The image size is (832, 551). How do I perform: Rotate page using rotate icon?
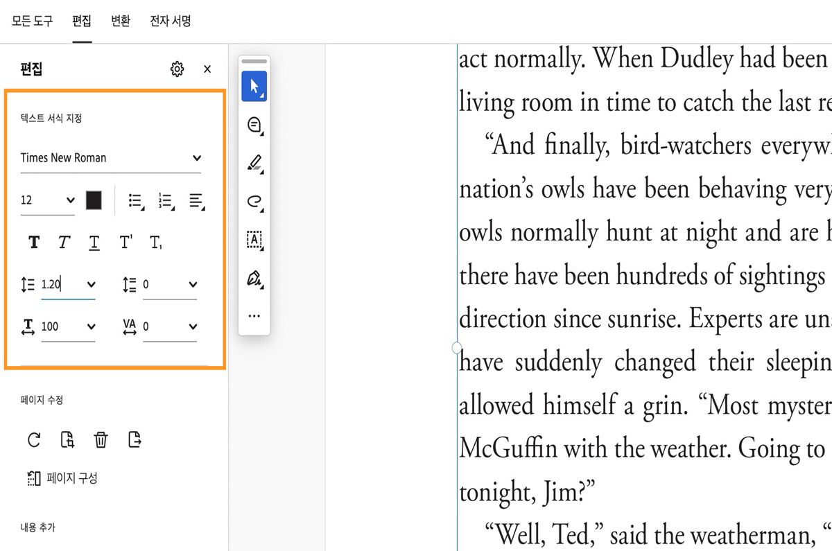coord(34,439)
